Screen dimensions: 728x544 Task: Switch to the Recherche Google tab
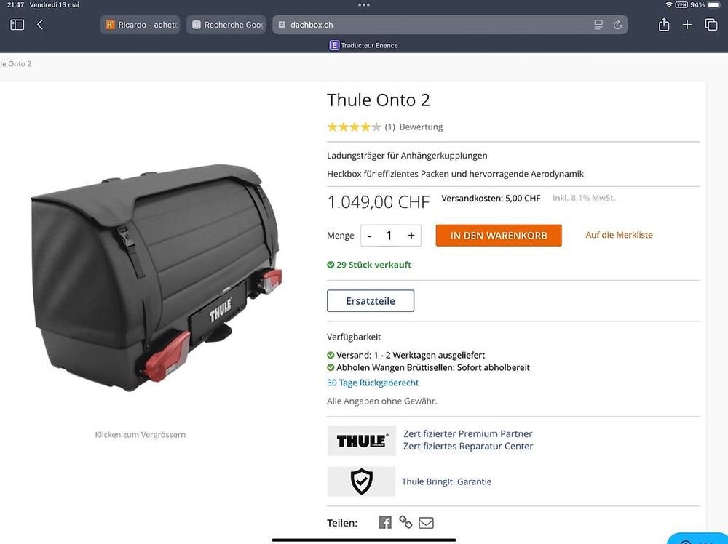click(226, 25)
